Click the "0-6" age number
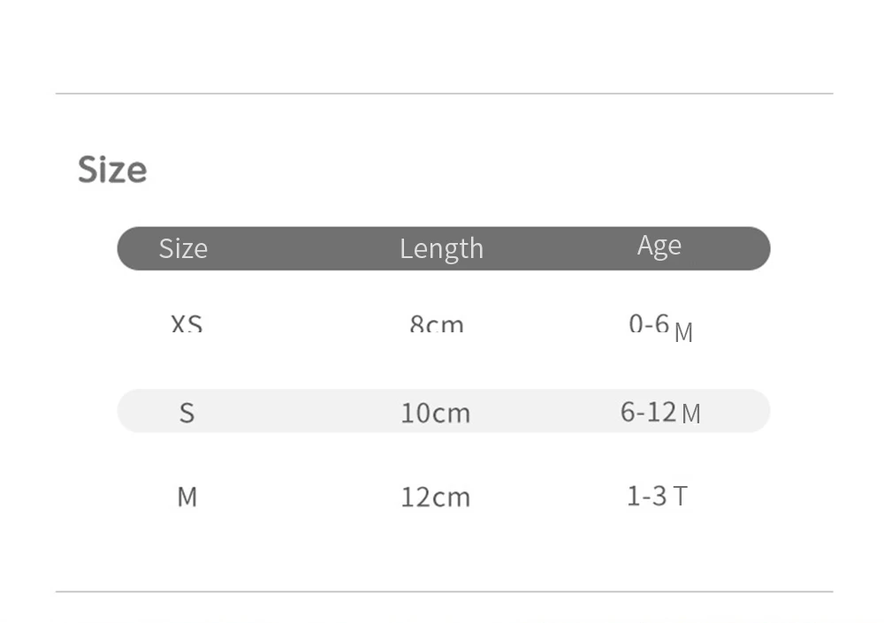The height and width of the screenshot is (623, 884). coord(649,323)
